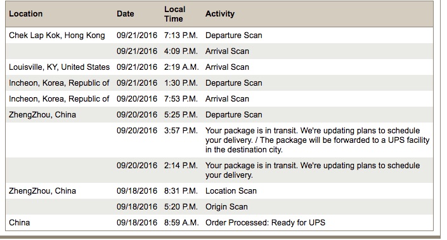This screenshot has height=240, width=447.
Task: Select the 09/18/2016 8:31 P.M. date cell
Action: pyautogui.click(x=137, y=191)
